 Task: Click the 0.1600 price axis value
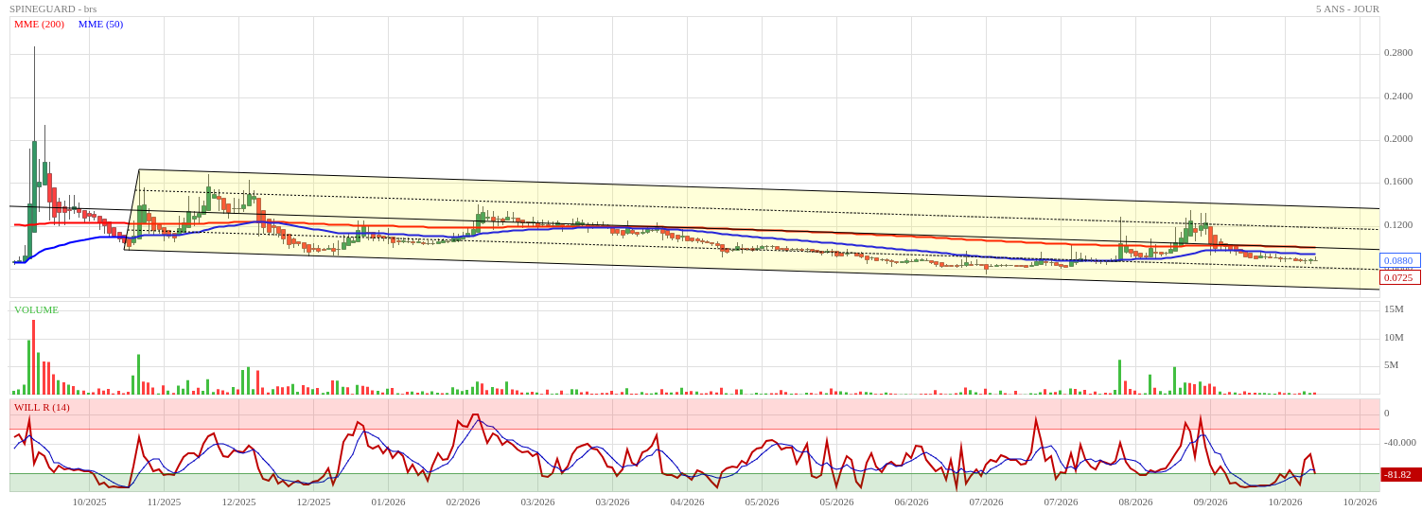[1398, 182]
